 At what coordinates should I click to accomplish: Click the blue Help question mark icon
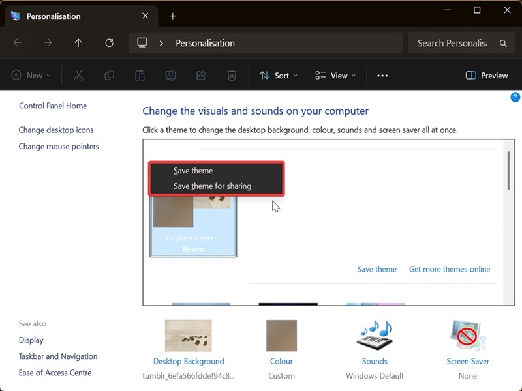click(515, 97)
